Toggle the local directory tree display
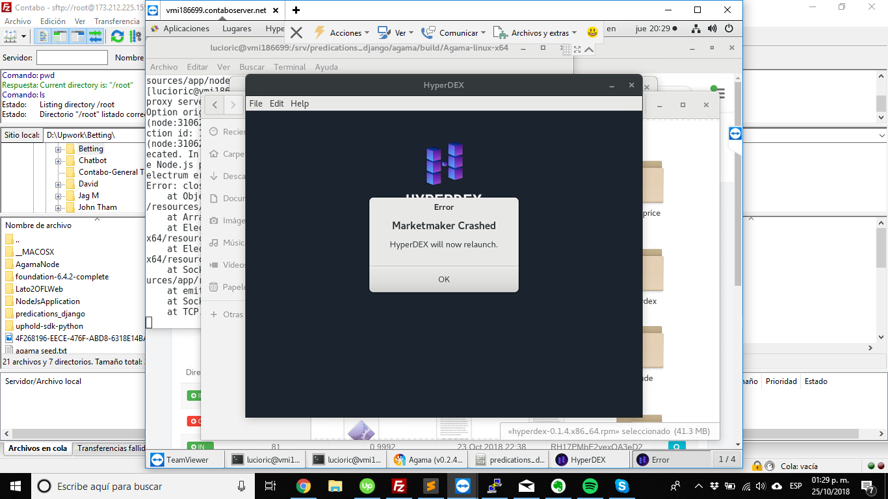 [x=59, y=36]
